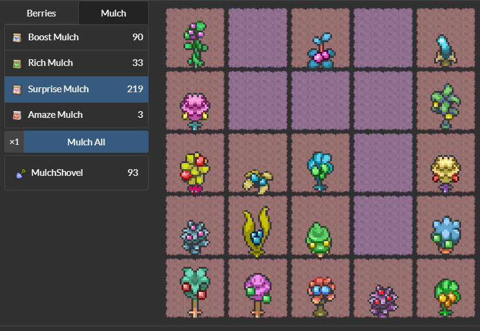The image size is (480, 331).
Task: Click the yellow flower with red berries
Action: (x=194, y=172)
